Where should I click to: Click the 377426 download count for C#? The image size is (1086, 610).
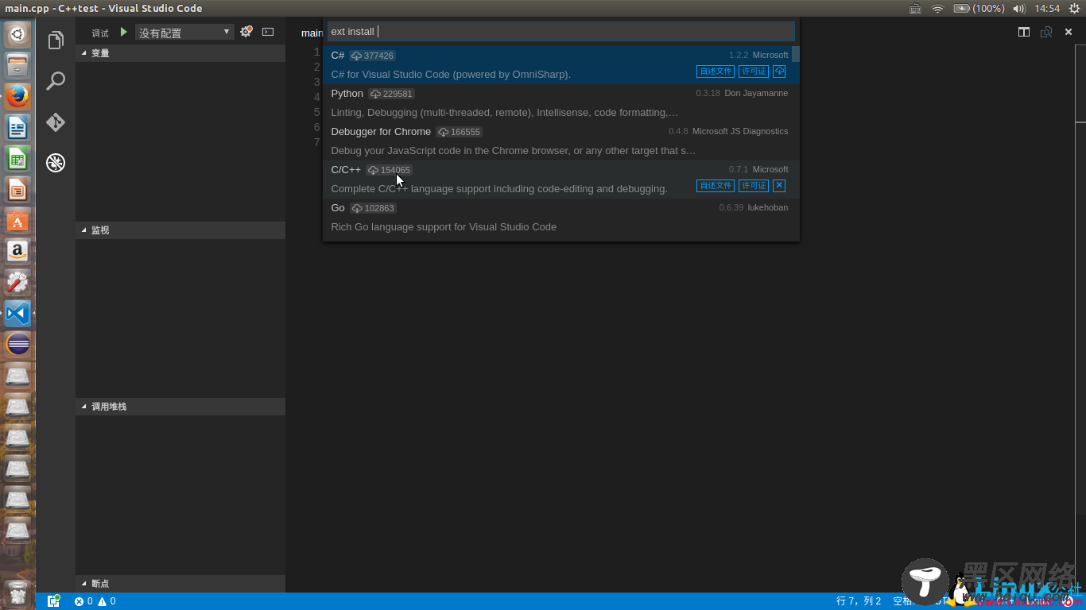[372, 56]
